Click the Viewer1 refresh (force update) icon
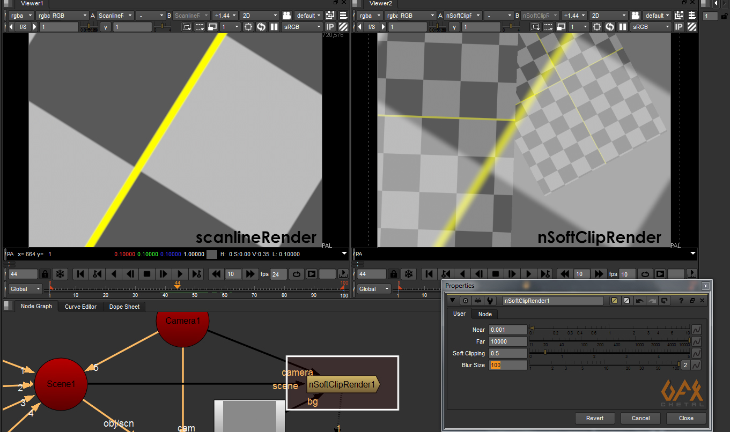Screen dimensions: 730x432 pyautogui.click(x=261, y=27)
